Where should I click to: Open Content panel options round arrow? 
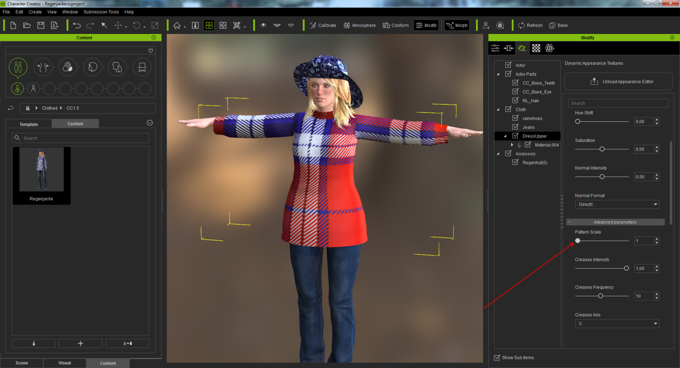[x=150, y=123]
